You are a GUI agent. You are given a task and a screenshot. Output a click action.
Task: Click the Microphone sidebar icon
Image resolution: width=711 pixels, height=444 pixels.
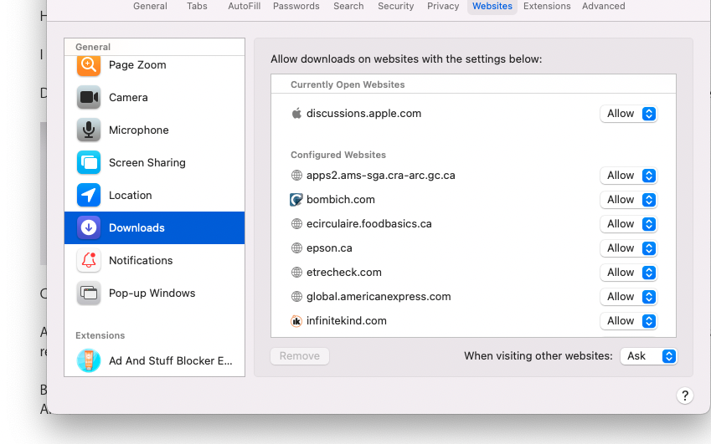pyautogui.click(x=89, y=130)
